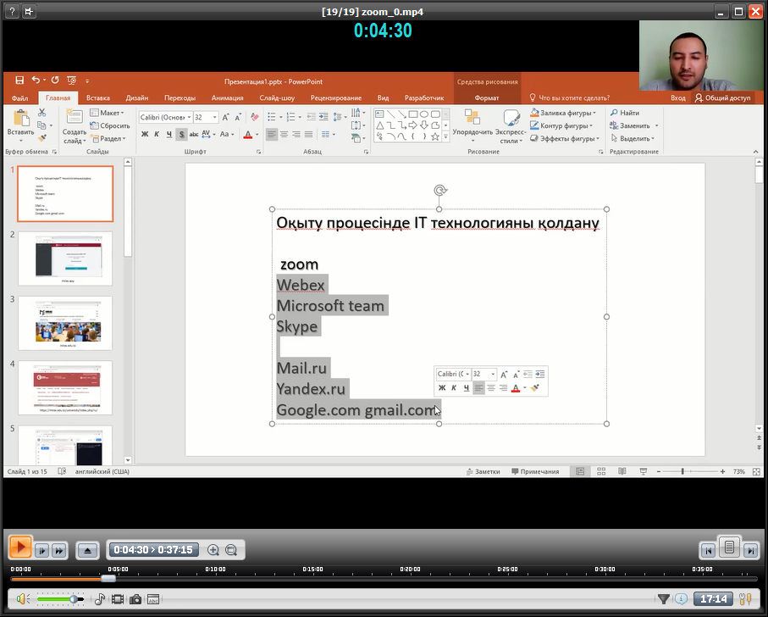Image resolution: width=768 pixels, height=617 pixels.
Task: Click the Undo arrow in the quick access toolbar
Action: pyautogui.click(x=36, y=80)
